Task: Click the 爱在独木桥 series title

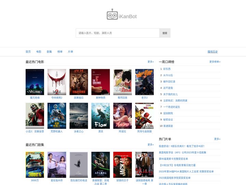Action: [57, 181]
